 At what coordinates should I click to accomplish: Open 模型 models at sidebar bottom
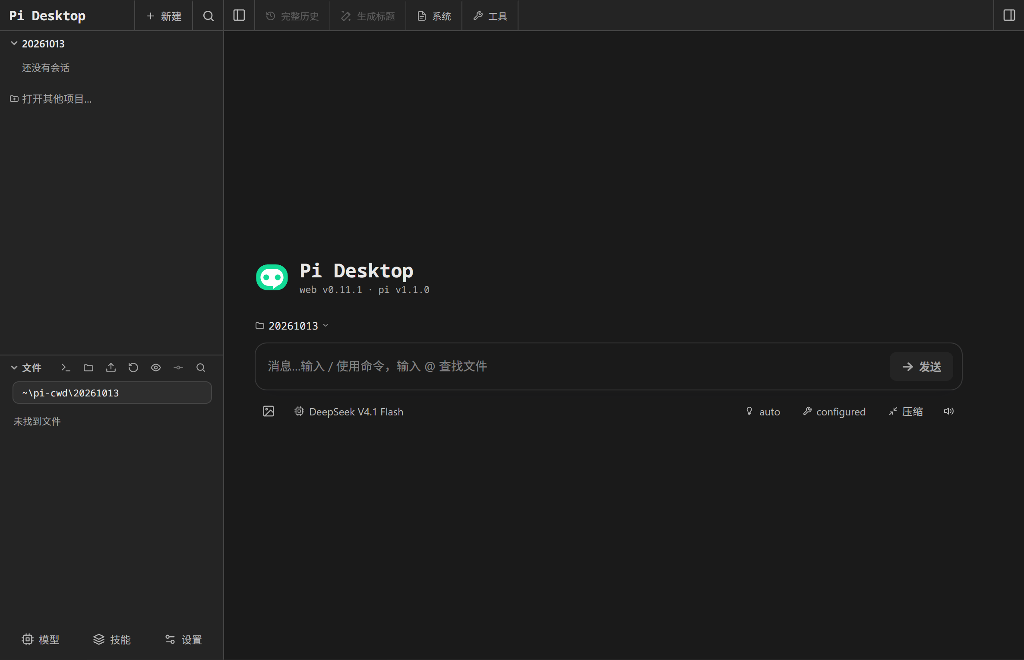pyautogui.click(x=41, y=639)
